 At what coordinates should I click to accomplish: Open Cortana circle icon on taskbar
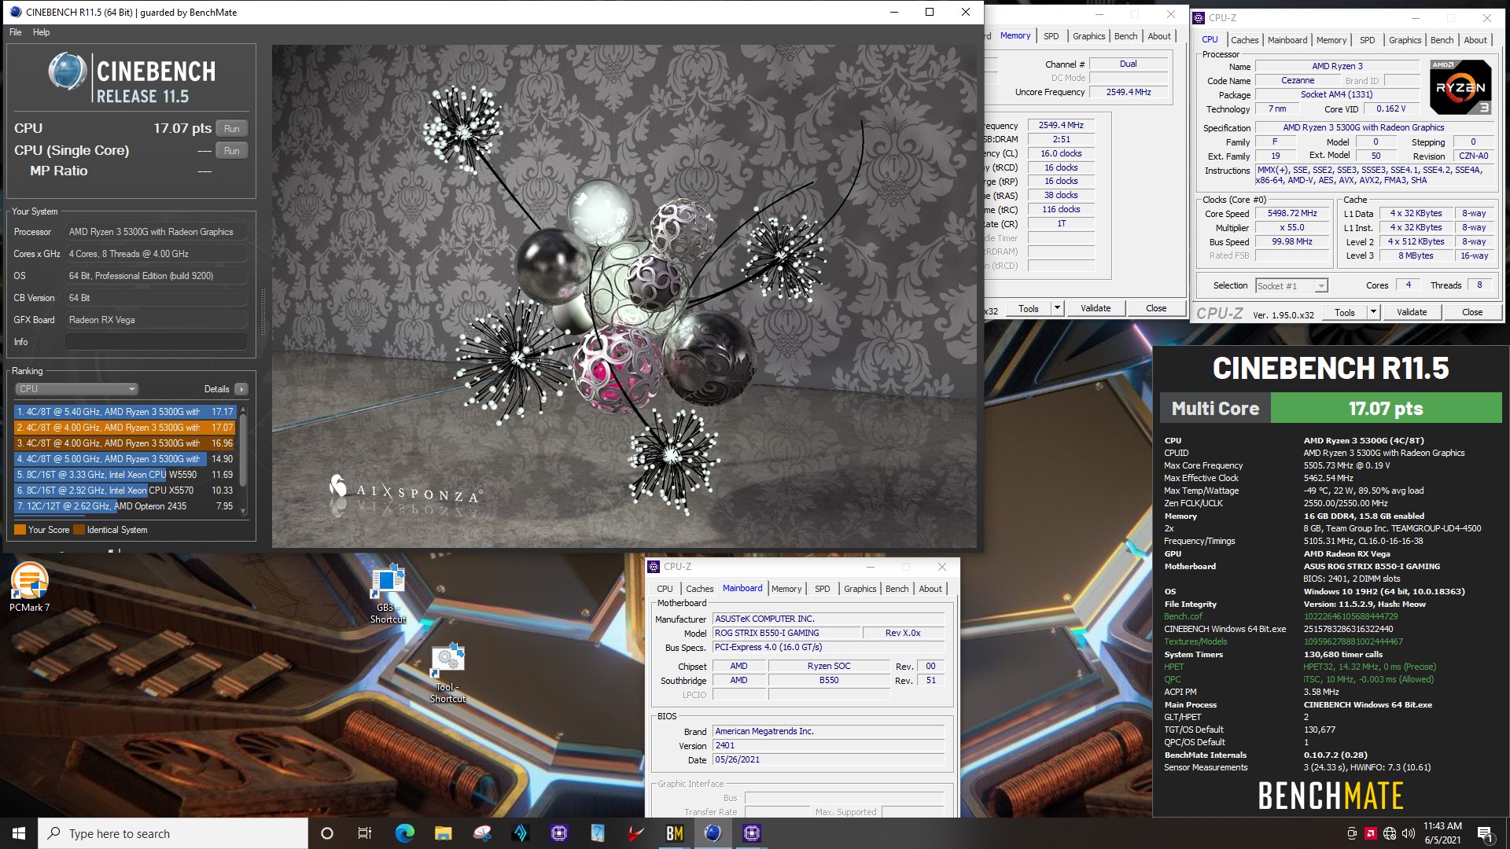327,833
